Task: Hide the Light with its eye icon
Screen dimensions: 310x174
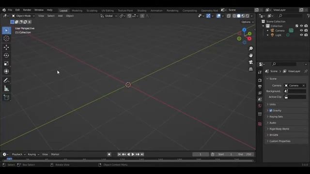Action: pos(301,35)
